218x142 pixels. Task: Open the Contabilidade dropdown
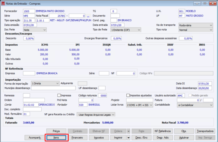click(195, 105)
